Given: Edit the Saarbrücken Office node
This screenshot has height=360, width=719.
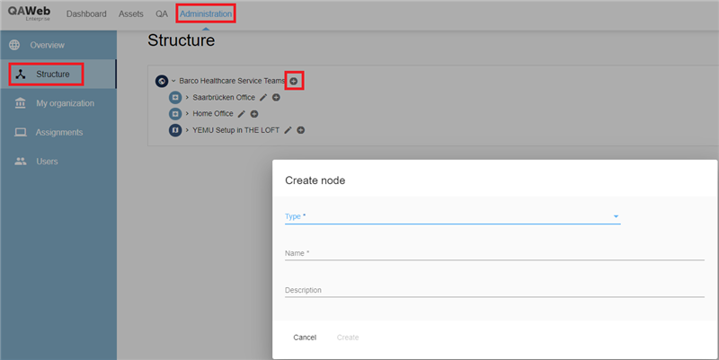Looking at the screenshot, I should 263,97.
